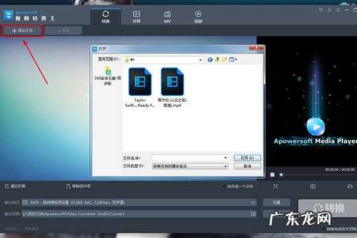Open the Split Screen (分屏) tab

tap(136, 17)
